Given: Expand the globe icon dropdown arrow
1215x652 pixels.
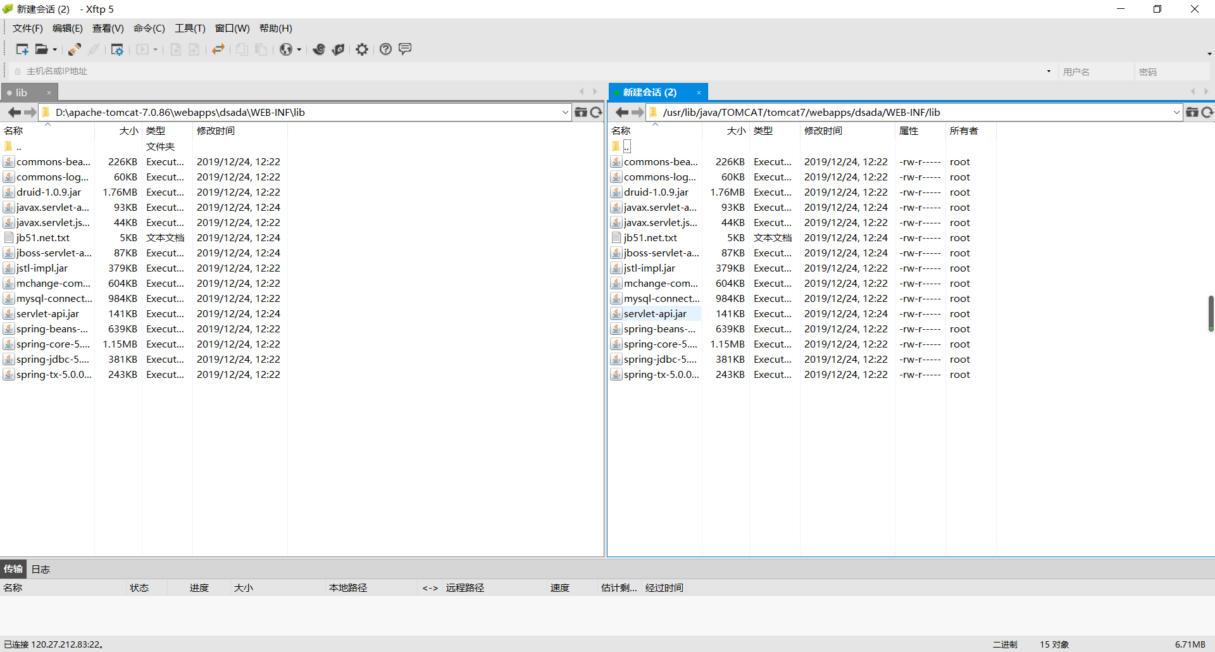Looking at the screenshot, I should [x=299, y=49].
